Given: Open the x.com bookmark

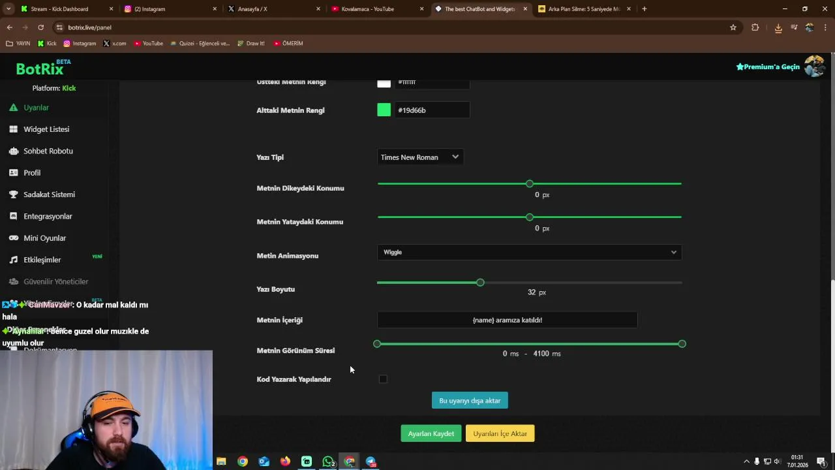Looking at the screenshot, I should coord(115,44).
